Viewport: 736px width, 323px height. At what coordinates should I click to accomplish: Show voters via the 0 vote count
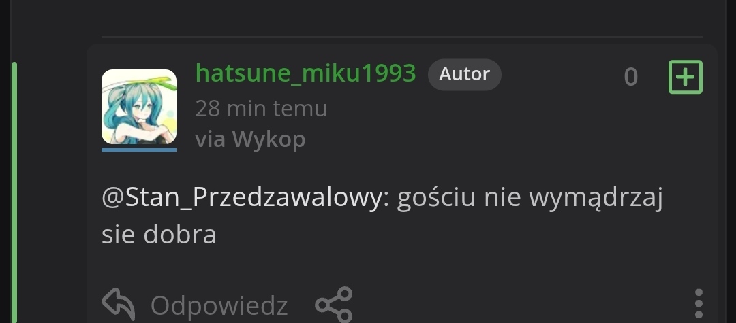pyautogui.click(x=631, y=78)
